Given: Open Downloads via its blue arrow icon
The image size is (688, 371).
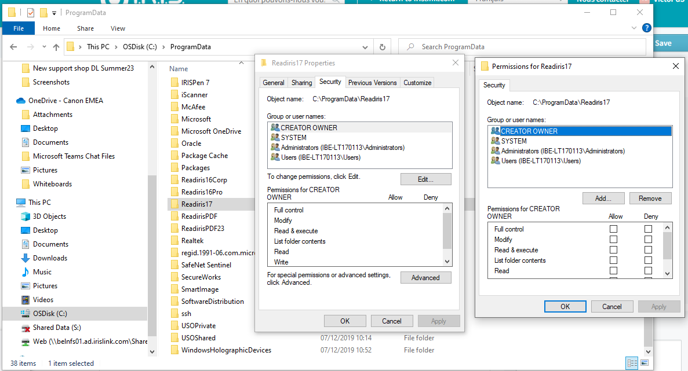Looking at the screenshot, I should coord(26,258).
